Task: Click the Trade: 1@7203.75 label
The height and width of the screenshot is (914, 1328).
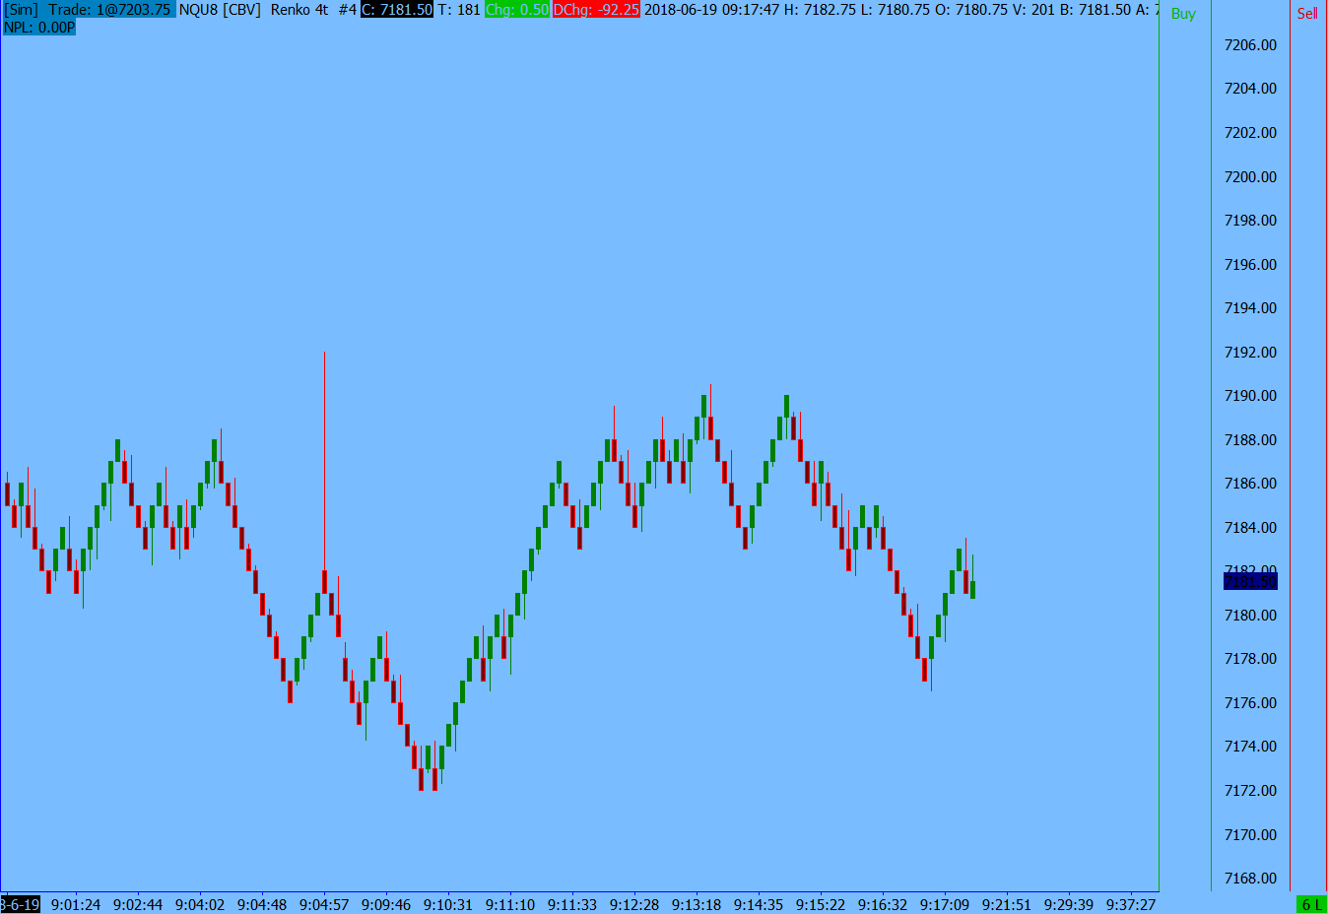Action: 109,10
